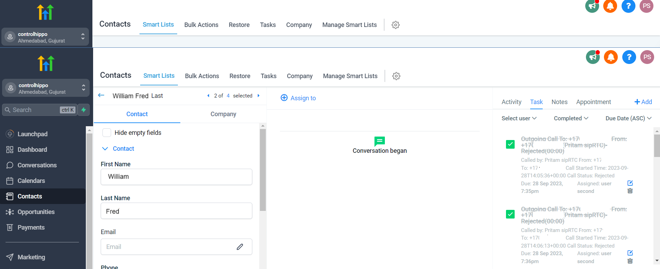Click the task list scrollbar down arrow

(x=657, y=261)
